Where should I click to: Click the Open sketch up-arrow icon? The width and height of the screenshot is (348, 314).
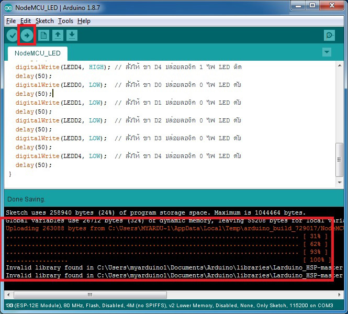[x=58, y=35]
